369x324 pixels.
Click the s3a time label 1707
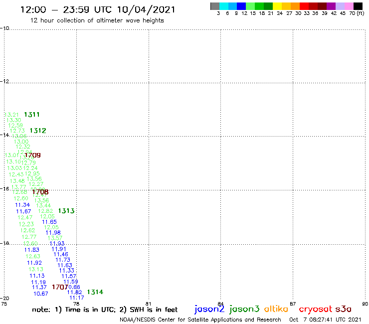tap(60, 287)
